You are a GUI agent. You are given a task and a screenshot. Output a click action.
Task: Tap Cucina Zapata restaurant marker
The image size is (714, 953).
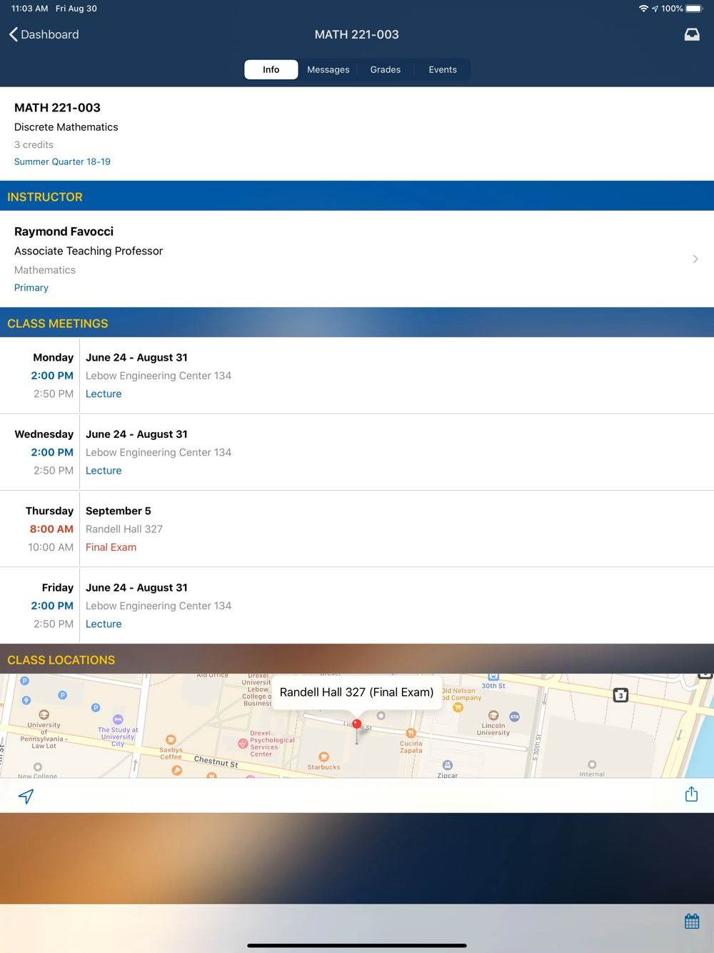point(411,733)
